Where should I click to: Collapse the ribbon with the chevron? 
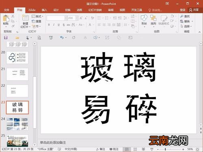tap(199, 32)
